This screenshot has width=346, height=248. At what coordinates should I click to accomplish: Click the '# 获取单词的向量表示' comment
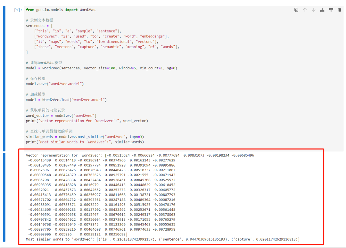pyautogui.click(x=45, y=110)
